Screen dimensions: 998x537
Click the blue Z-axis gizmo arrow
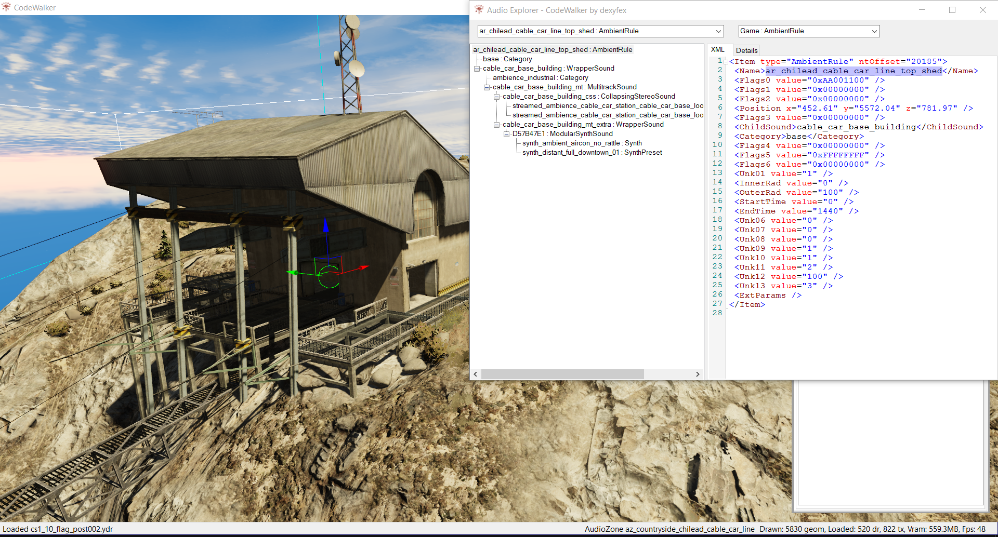pyautogui.click(x=326, y=226)
